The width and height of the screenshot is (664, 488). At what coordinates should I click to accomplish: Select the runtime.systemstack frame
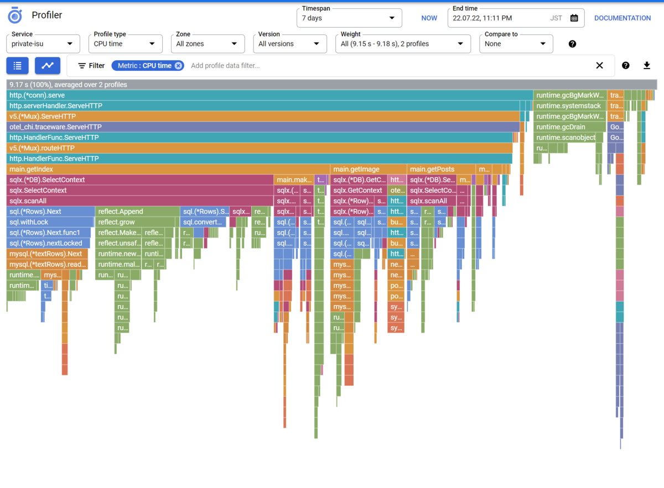pyautogui.click(x=570, y=106)
